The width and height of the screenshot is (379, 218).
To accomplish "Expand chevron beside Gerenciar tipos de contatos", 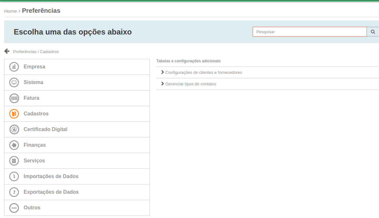I will (162, 84).
